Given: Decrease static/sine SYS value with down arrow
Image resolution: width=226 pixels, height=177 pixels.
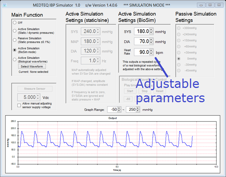Looking at the screenshot, I should (98, 33).
